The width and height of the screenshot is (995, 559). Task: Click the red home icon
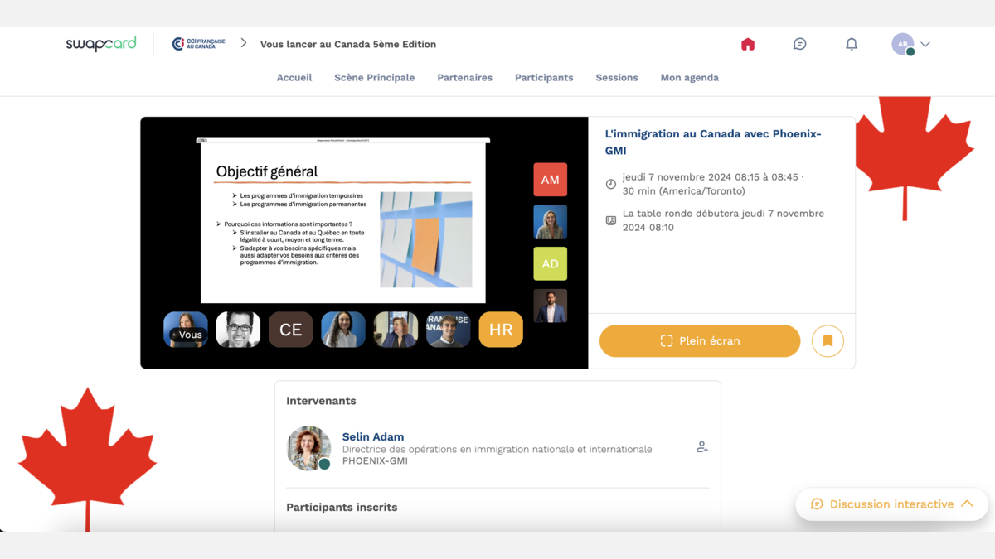(748, 44)
